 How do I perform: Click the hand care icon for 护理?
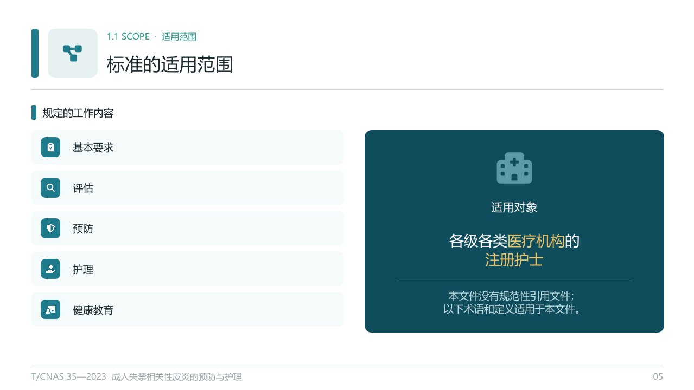pos(50,269)
